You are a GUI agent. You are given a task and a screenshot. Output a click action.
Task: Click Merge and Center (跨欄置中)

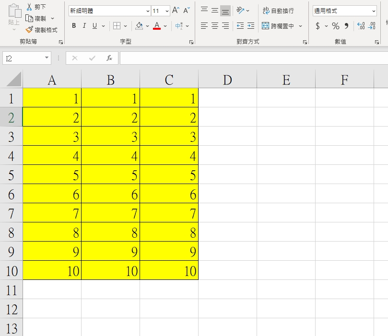pos(278,26)
